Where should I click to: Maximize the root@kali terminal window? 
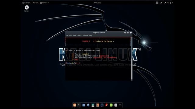pos(128,33)
